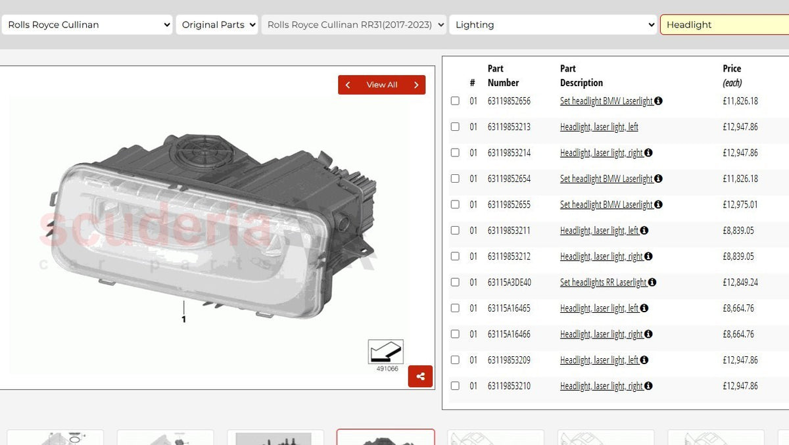789x445 pixels.
Task: Click the price £12,975.01
Action: (740, 204)
